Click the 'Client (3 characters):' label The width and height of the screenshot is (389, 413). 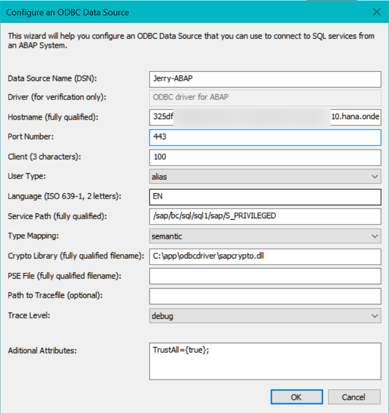(44, 156)
